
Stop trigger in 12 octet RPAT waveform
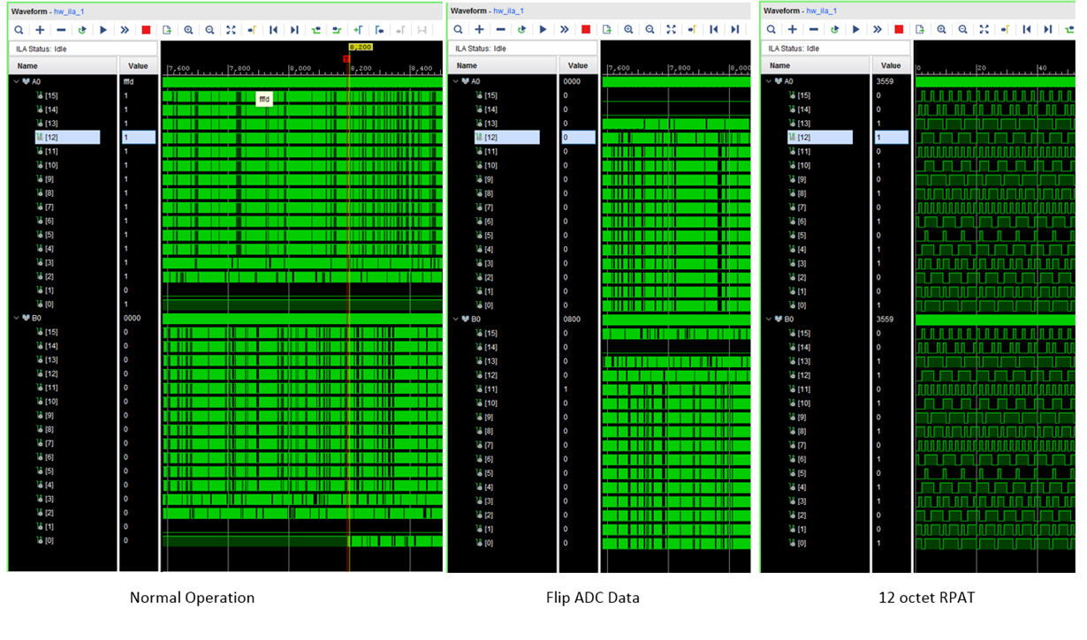pos(899,29)
